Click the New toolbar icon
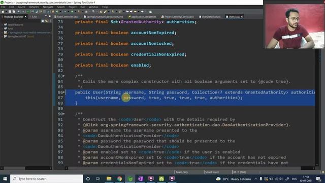Screen dimensions: 325x183 (3, 12)
